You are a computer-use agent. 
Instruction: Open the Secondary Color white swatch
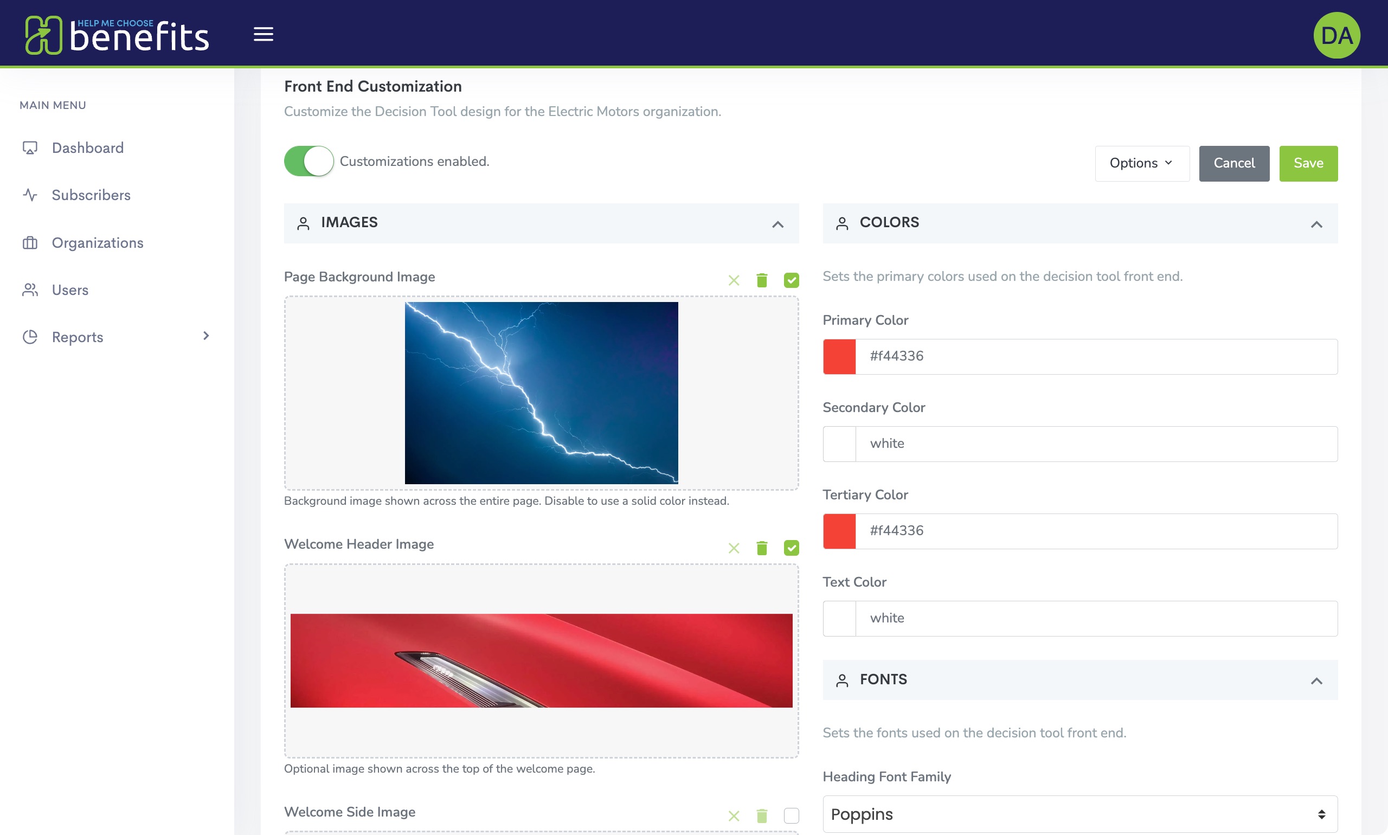click(x=839, y=444)
